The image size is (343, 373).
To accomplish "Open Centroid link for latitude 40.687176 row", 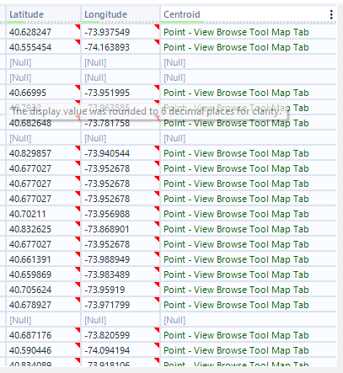I will tap(236, 335).
